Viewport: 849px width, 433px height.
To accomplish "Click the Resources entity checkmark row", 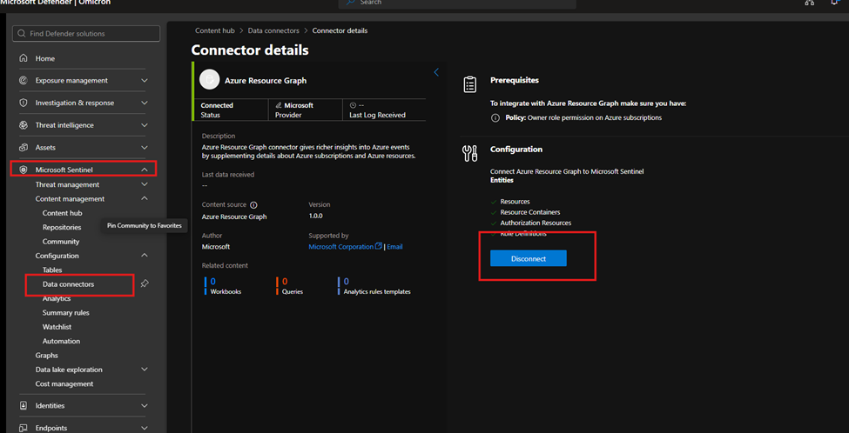I will (510, 201).
